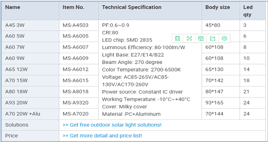Screen dimensions: 268x142
Task: Click the tablet/screenshot icon in floating toolbar
Action: tap(178, 38)
